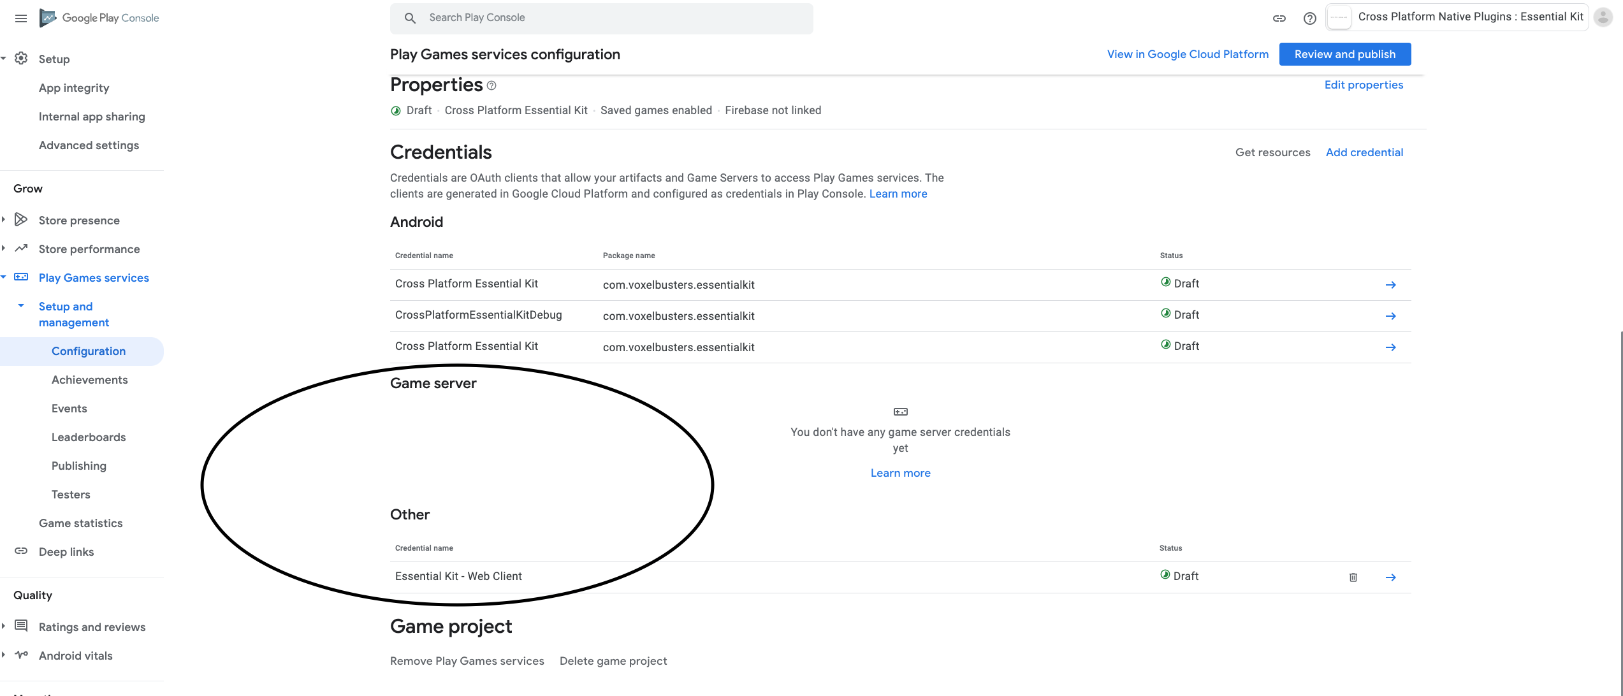Click the account avatar icon
This screenshot has width=1623, height=696.
(1603, 17)
